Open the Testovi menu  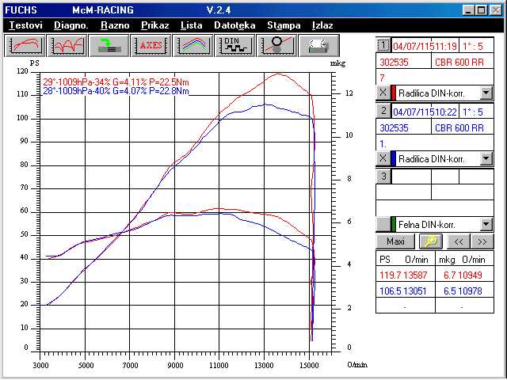(x=25, y=25)
